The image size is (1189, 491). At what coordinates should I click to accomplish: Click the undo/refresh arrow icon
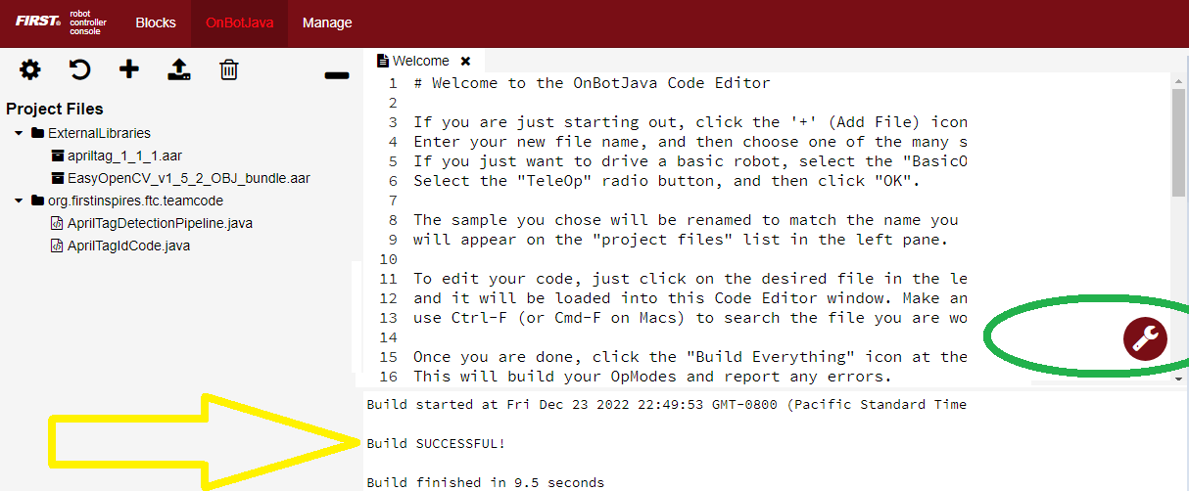(79, 69)
